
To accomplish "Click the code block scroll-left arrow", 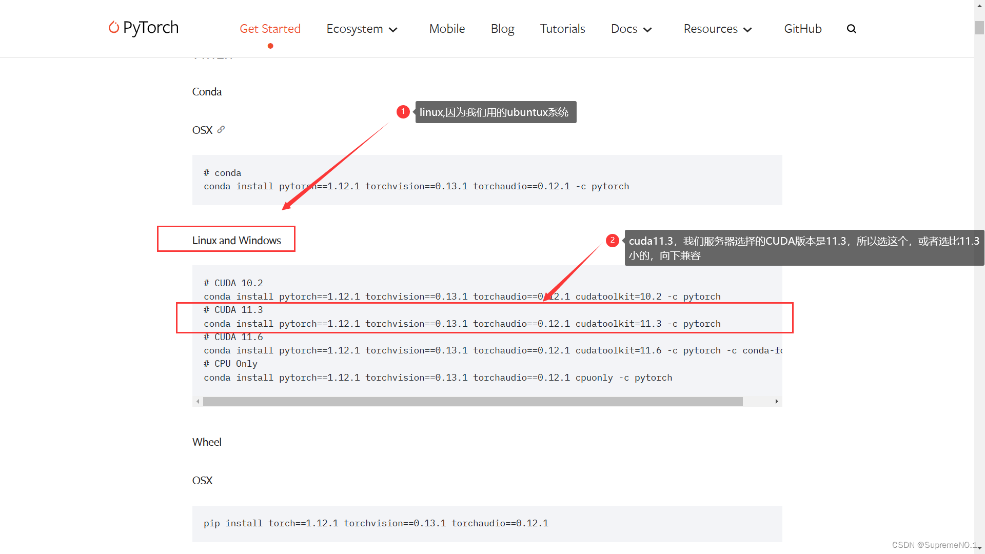I will pos(198,402).
